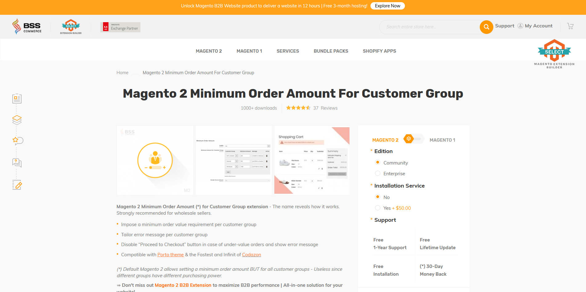Click the Select Extension Builder badge in header
Screen dimensions: 586x292
tap(71, 27)
